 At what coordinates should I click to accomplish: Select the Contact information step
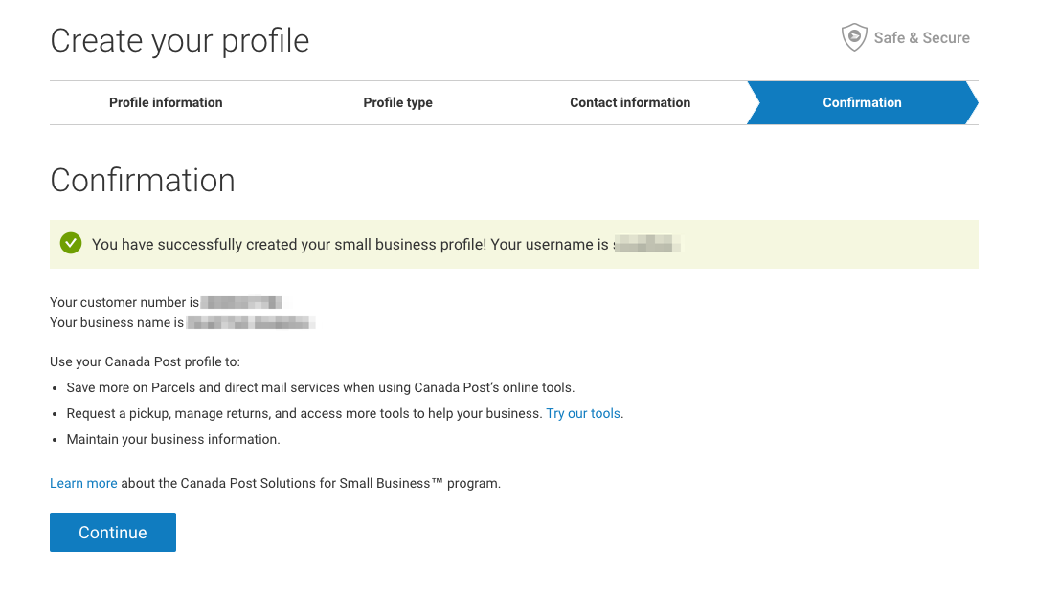pos(630,102)
